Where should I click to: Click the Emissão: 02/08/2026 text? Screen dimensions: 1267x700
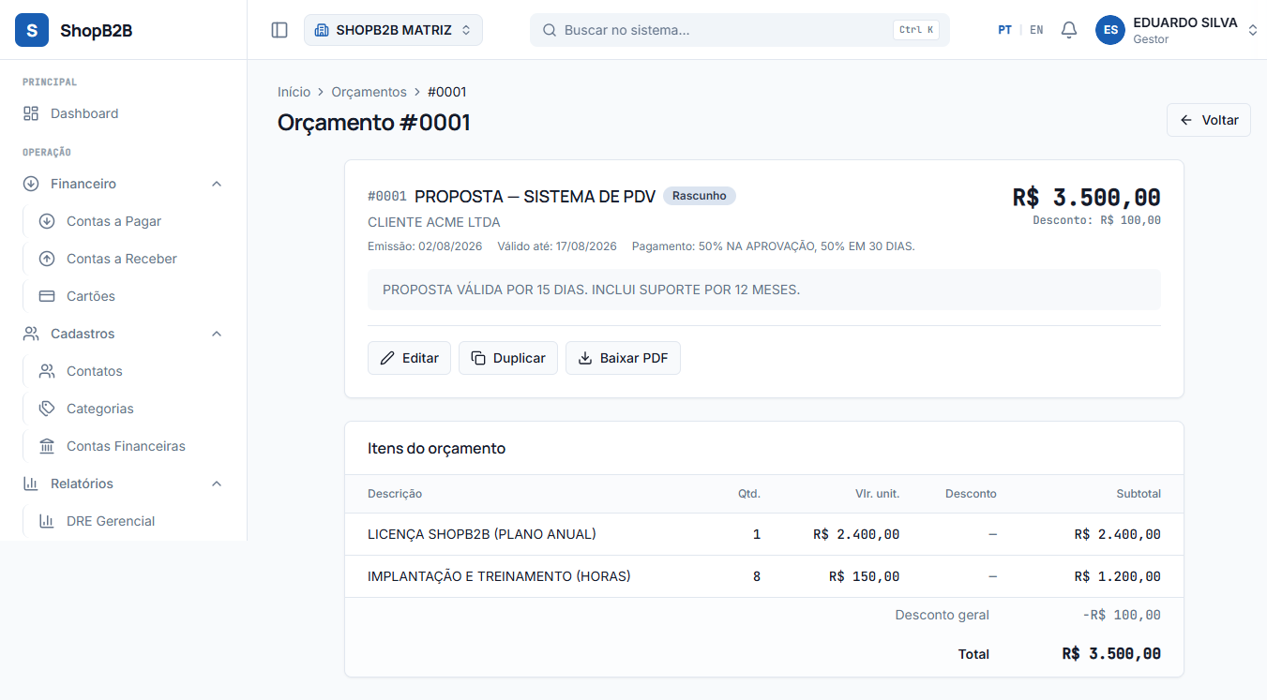(425, 246)
